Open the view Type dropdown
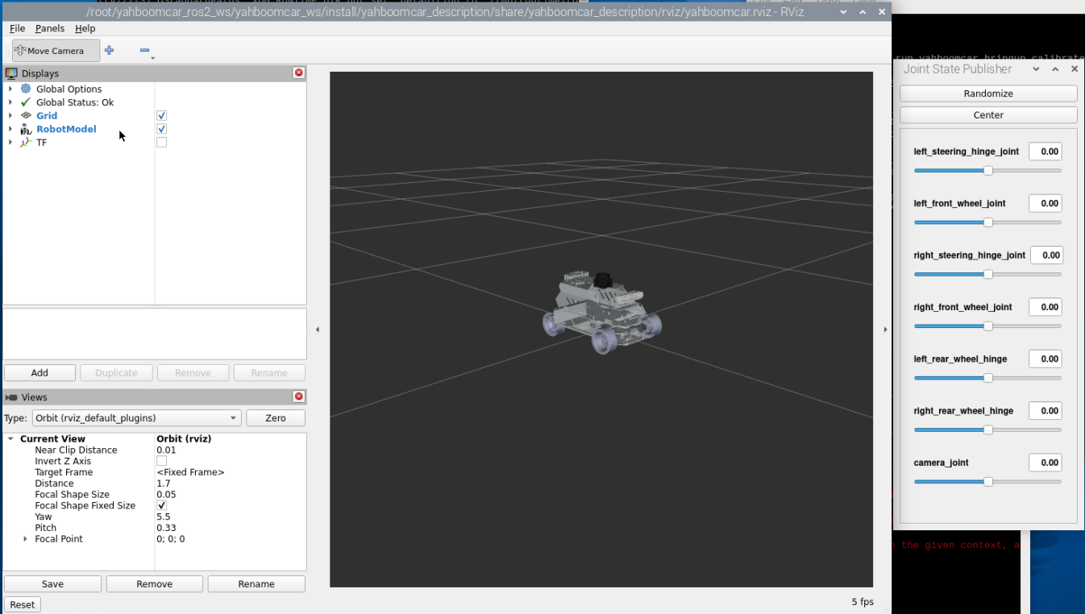Image resolution: width=1085 pixels, height=614 pixels. pyautogui.click(x=136, y=418)
